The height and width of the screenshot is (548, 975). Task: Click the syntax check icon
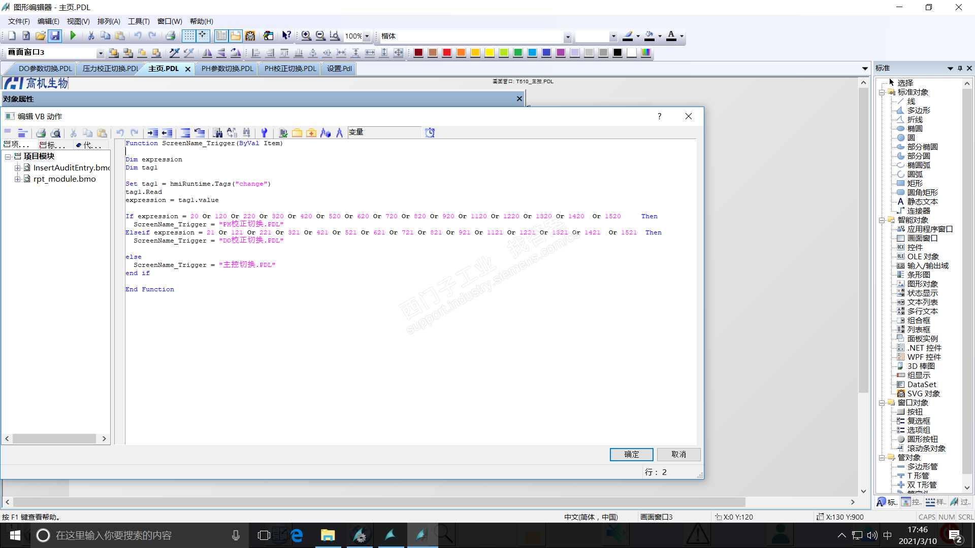point(283,133)
